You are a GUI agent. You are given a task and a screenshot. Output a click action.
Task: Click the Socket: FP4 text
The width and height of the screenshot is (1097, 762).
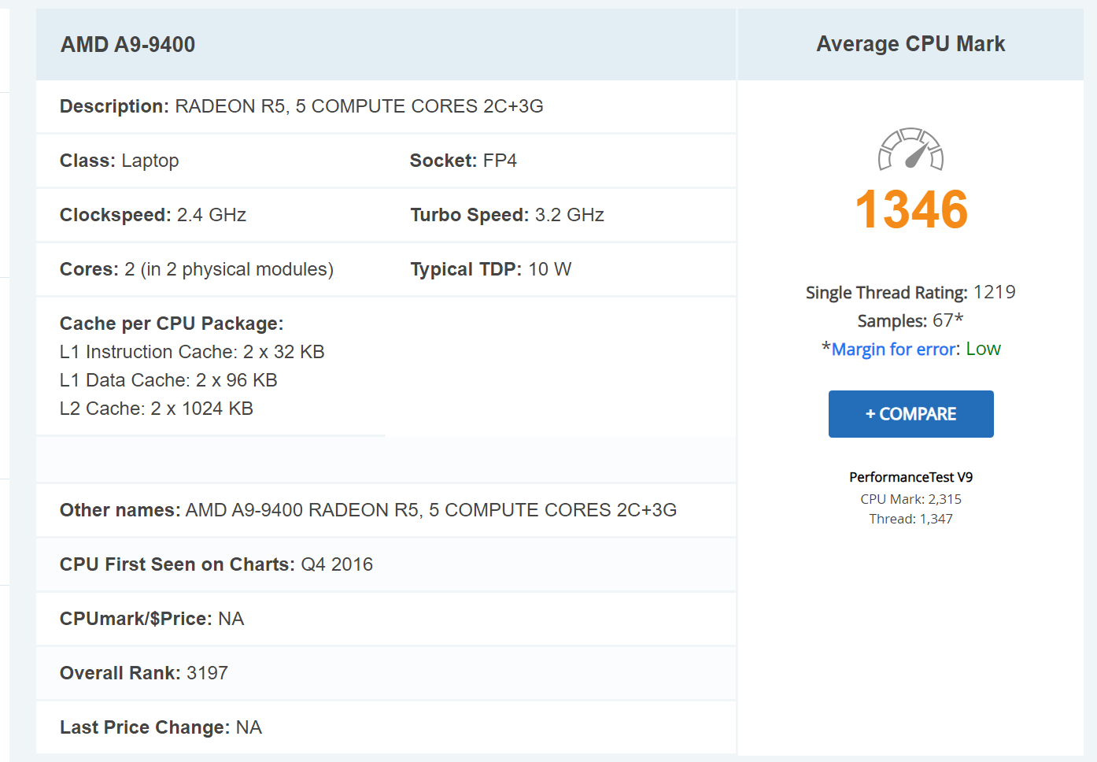point(464,161)
